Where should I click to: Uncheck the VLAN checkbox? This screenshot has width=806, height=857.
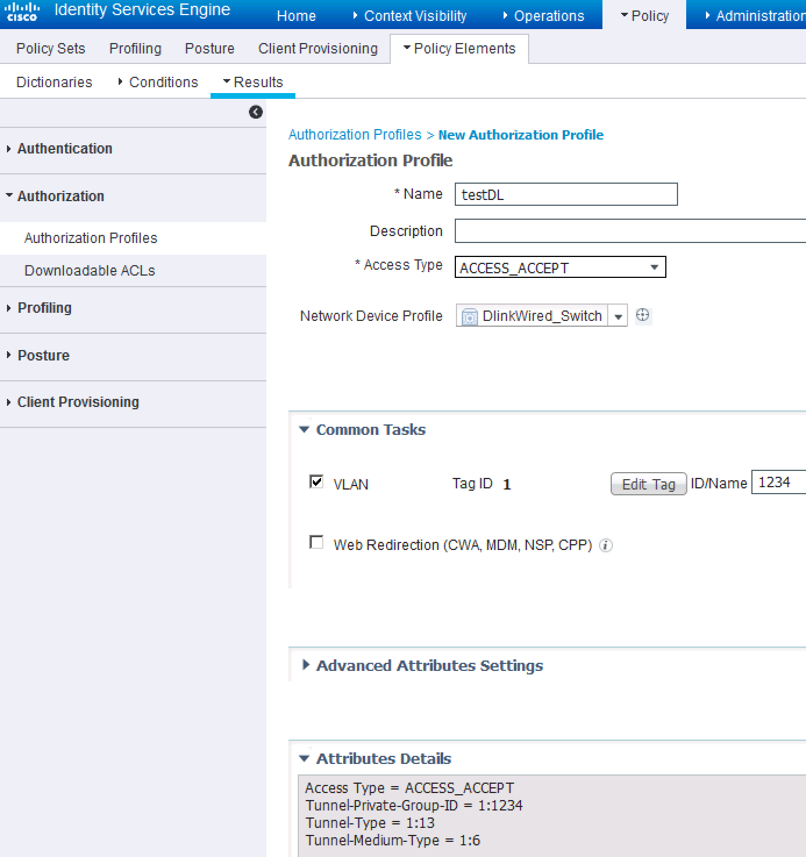(316, 481)
